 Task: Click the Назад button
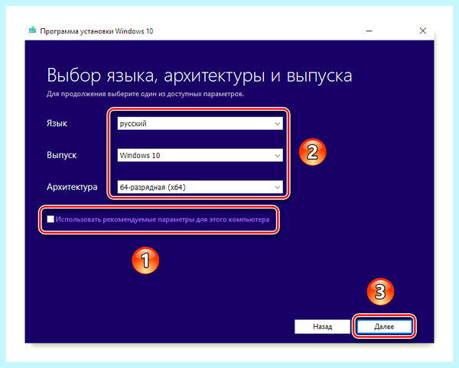pos(322,326)
